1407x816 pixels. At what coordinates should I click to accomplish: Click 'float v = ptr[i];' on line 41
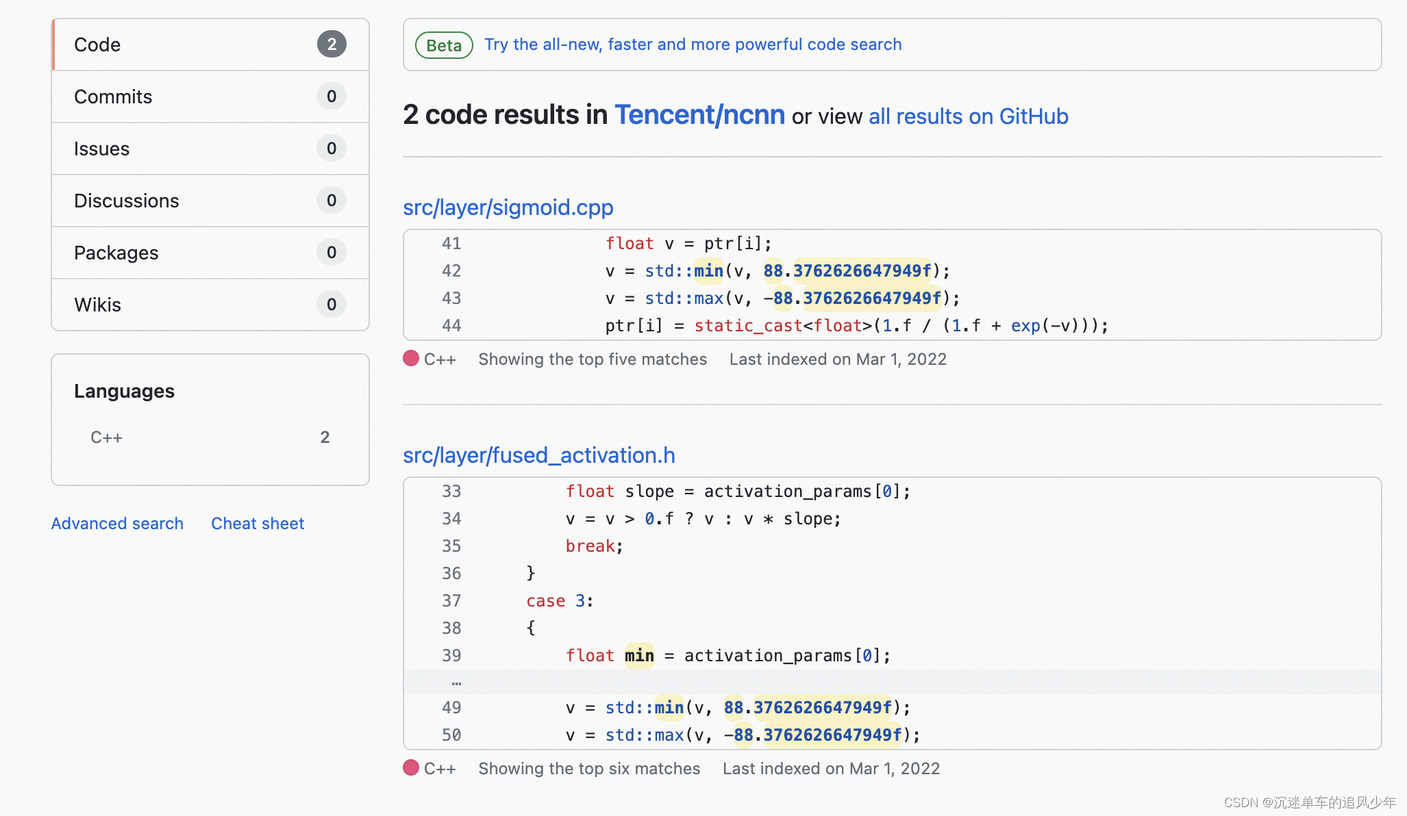(688, 244)
